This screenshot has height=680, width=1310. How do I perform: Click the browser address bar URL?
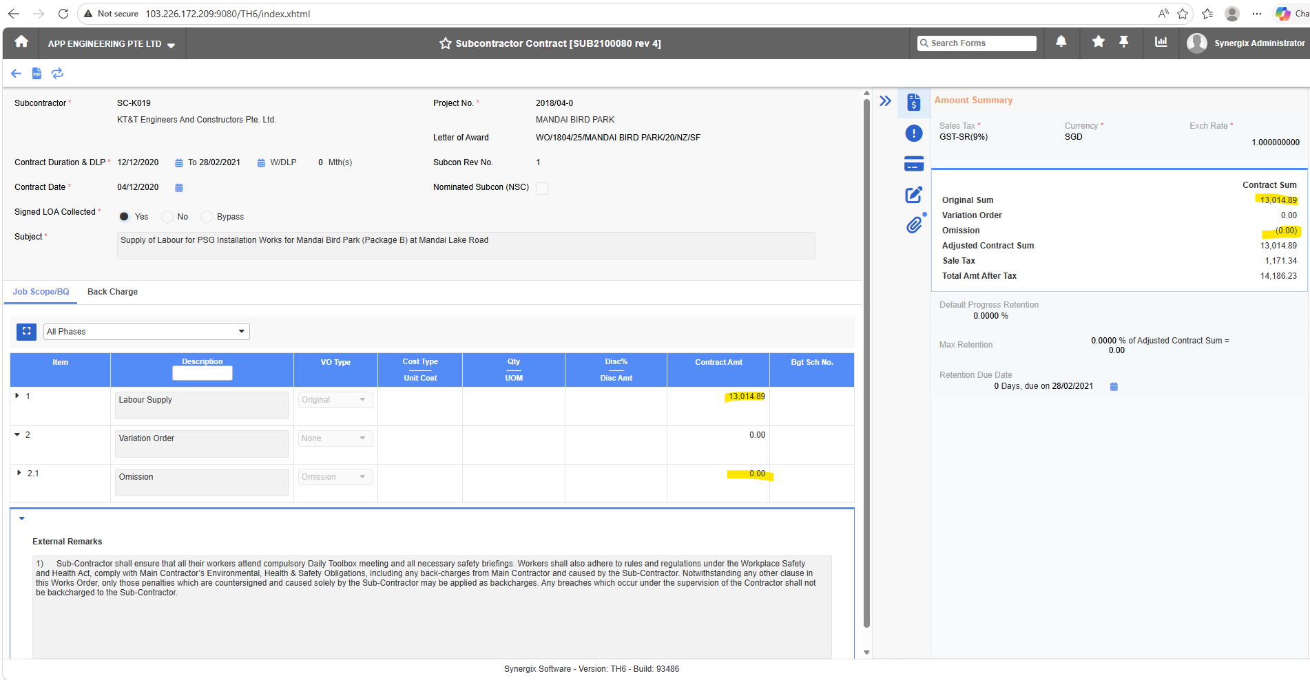click(227, 14)
